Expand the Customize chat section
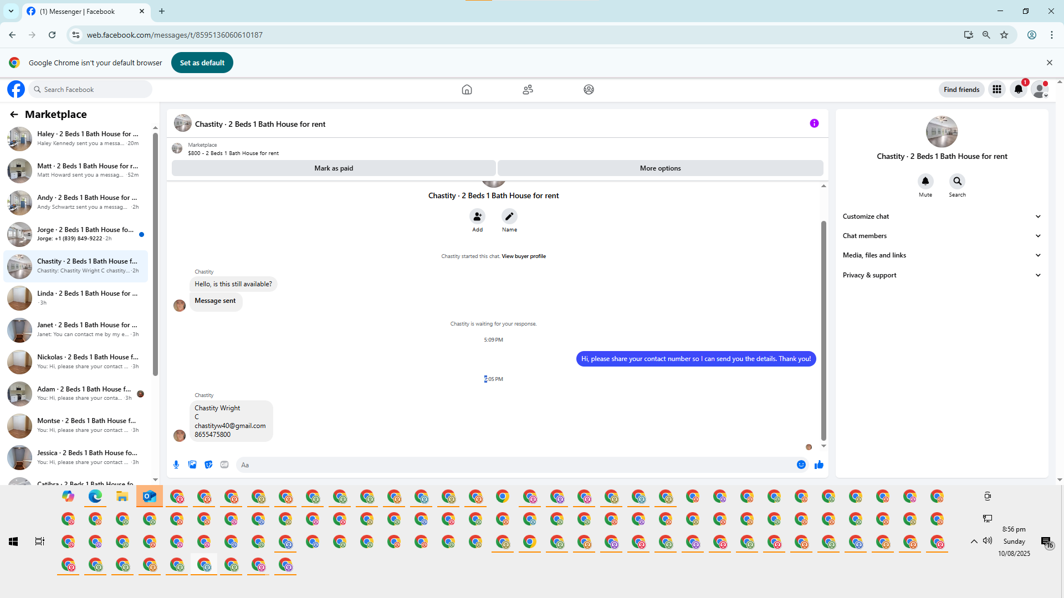This screenshot has width=1064, height=598. click(942, 216)
